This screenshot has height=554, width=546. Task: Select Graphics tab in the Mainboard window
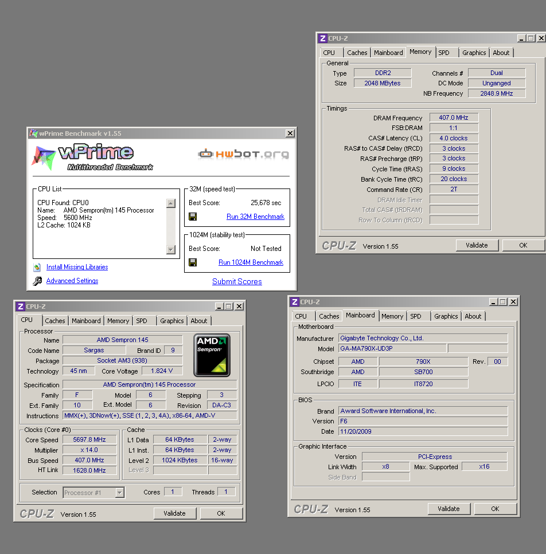pos(446,316)
